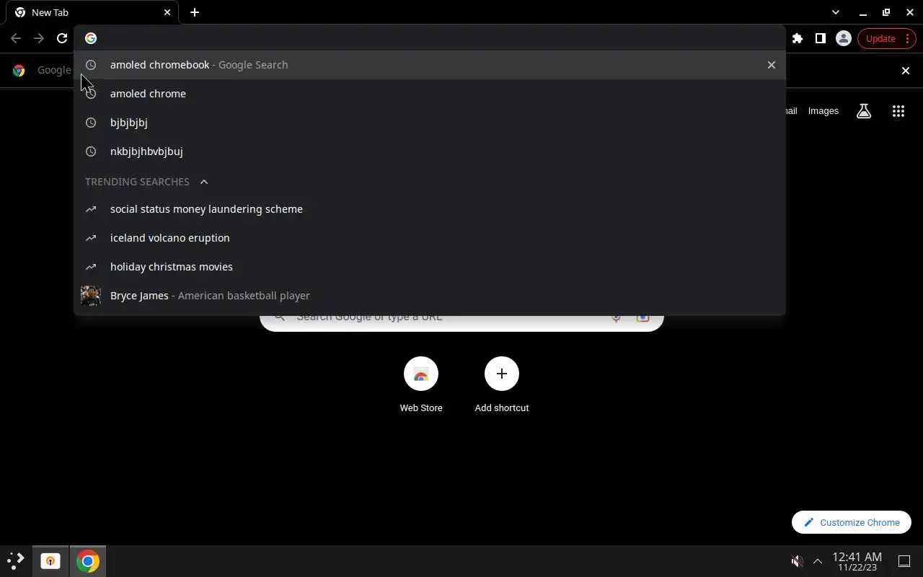Select amoled chromebook suggestion
923x577 pixels.
[x=430, y=65]
